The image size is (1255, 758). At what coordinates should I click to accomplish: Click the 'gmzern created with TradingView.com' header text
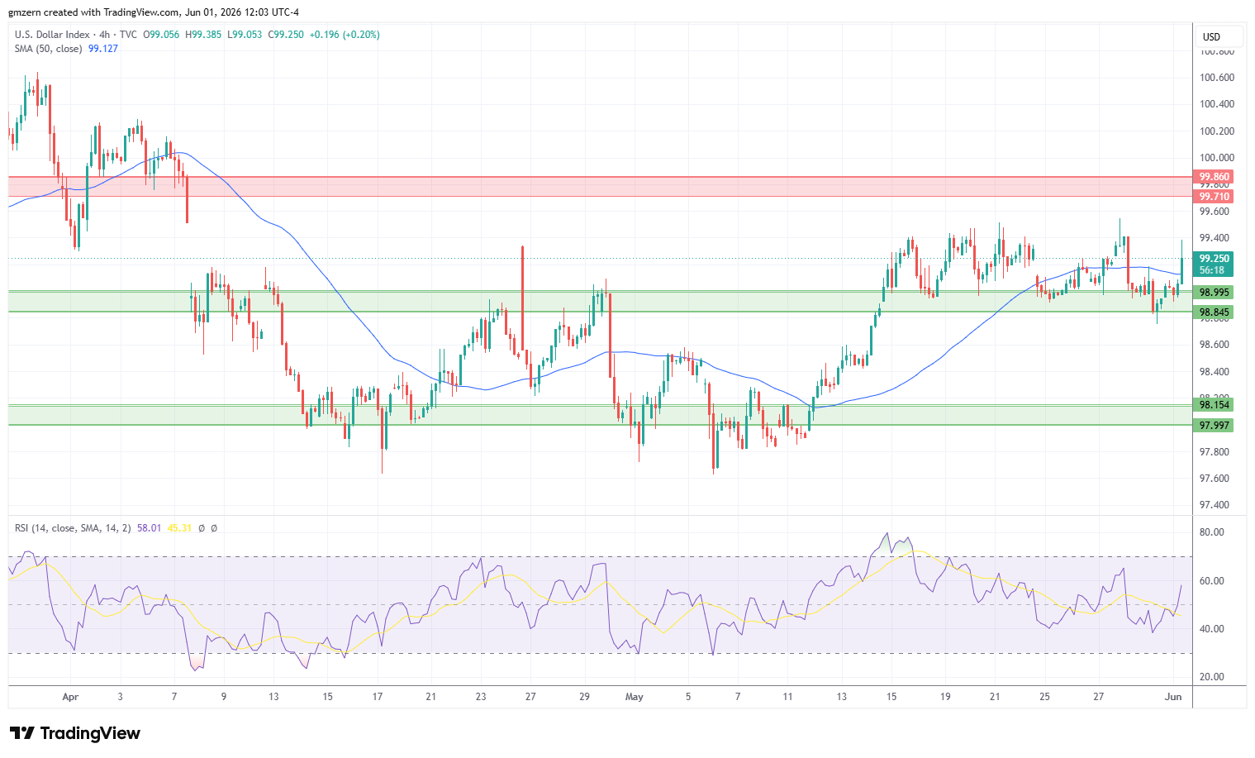click(93, 12)
